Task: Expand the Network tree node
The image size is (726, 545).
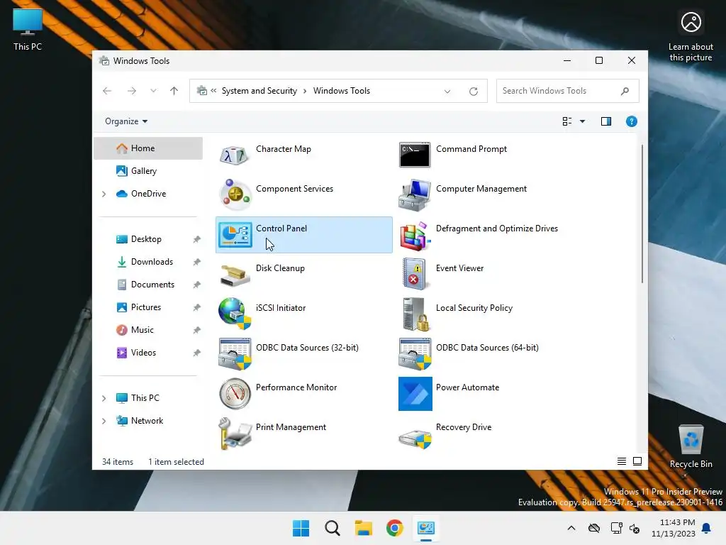Action: [x=104, y=421]
